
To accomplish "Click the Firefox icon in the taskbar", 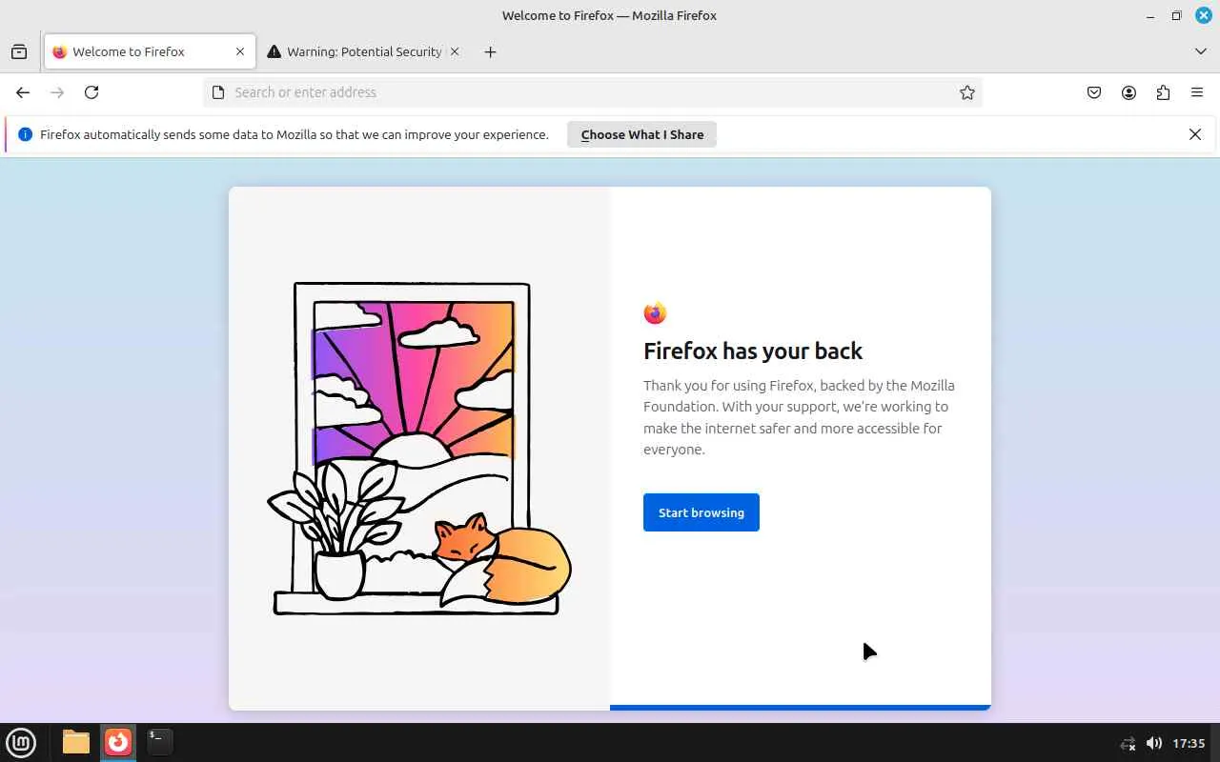I will click(118, 742).
